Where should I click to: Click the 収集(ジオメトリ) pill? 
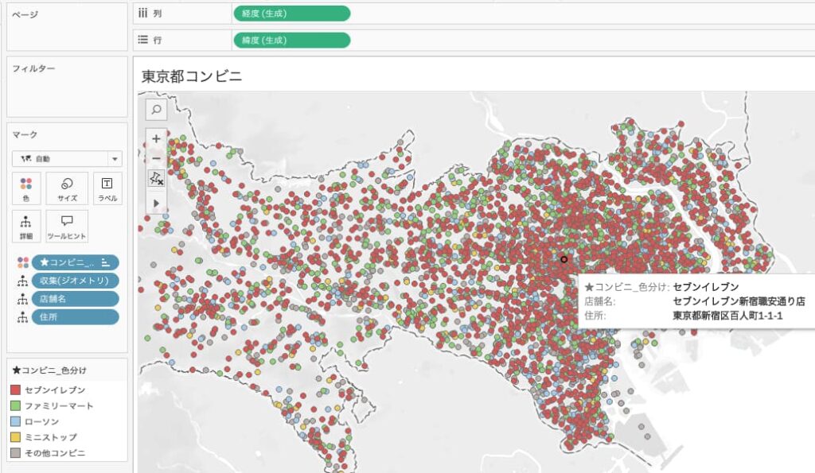click(x=76, y=281)
